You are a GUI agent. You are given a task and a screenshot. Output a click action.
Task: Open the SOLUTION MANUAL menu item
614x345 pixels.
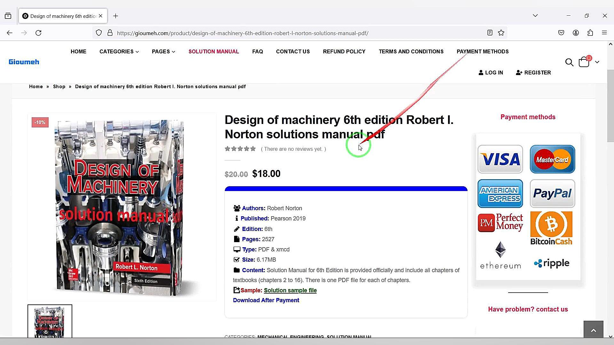pyautogui.click(x=214, y=51)
